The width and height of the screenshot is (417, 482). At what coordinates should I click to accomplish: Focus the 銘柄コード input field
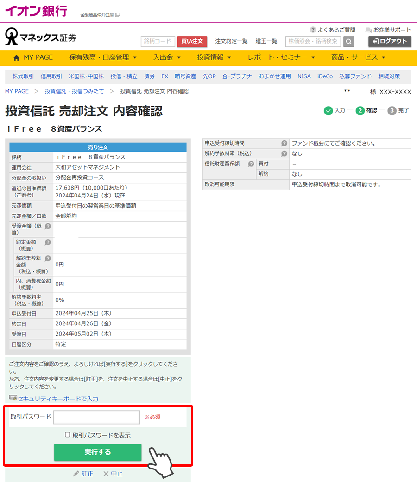pyautogui.click(x=158, y=41)
